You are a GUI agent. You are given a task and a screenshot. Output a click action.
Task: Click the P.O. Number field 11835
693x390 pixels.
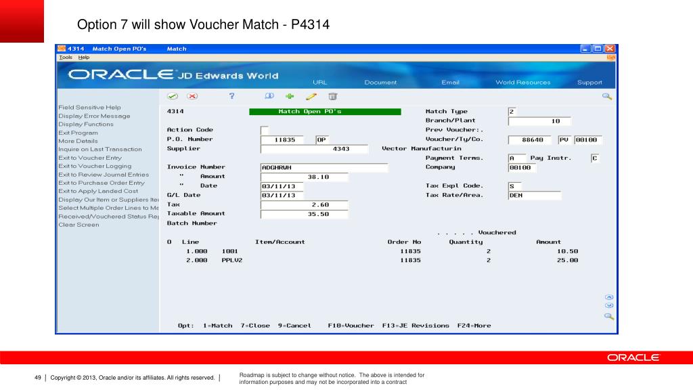pos(282,139)
